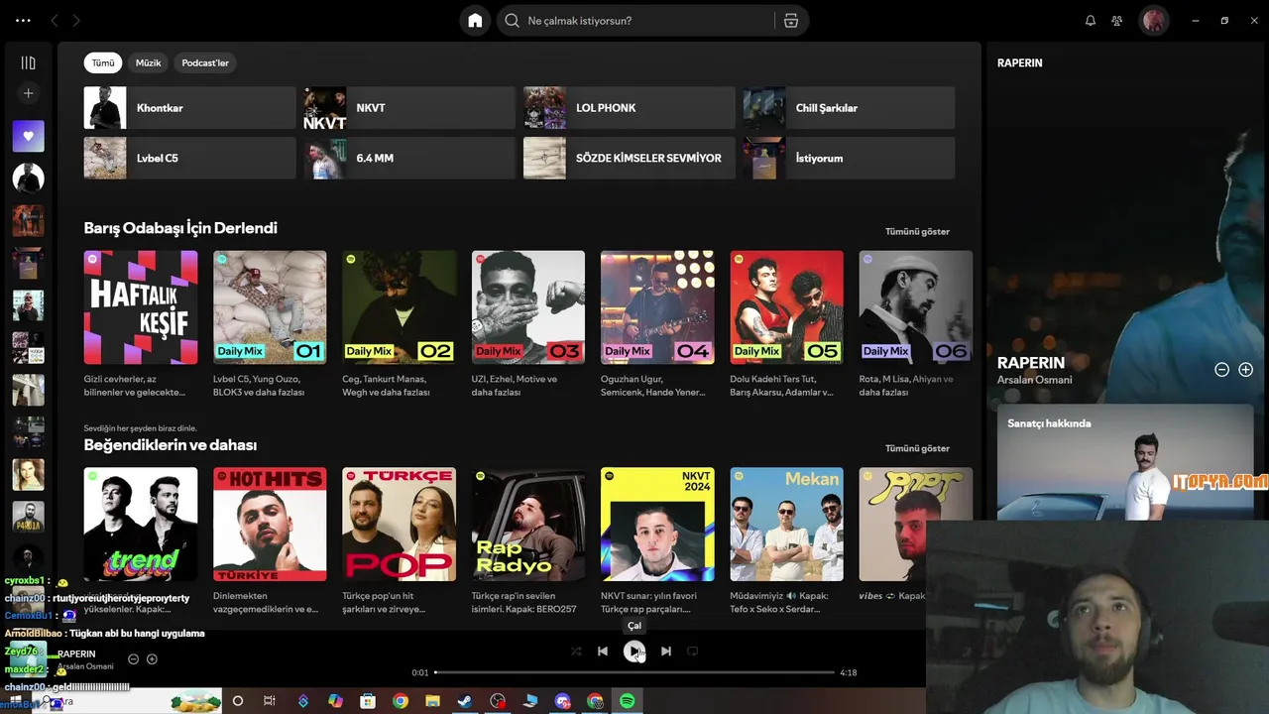Open the Sanatçı hakkında artist card

point(1125,462)
